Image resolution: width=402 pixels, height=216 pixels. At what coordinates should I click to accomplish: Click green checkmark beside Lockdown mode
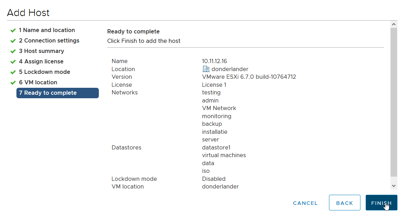pyautogui.click(x=13, y=72)
